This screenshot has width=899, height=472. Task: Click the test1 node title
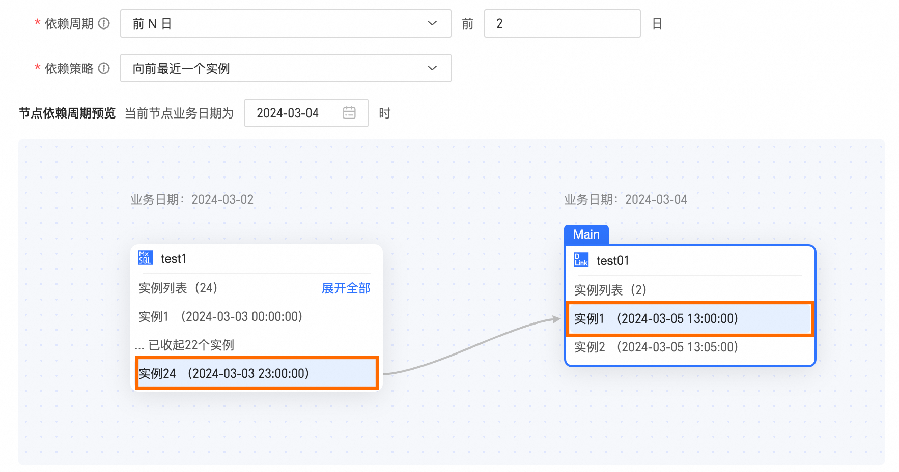coord(174,259)
